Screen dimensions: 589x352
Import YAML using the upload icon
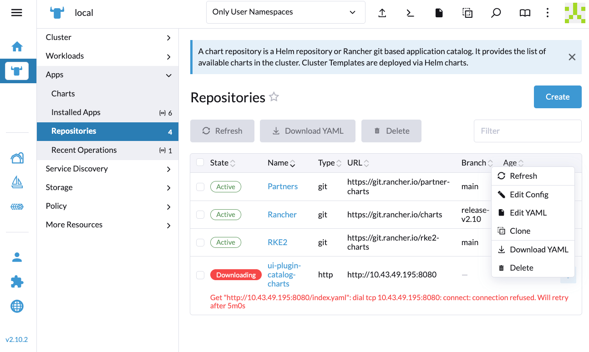pyautogui.click(x=382, y=13)
